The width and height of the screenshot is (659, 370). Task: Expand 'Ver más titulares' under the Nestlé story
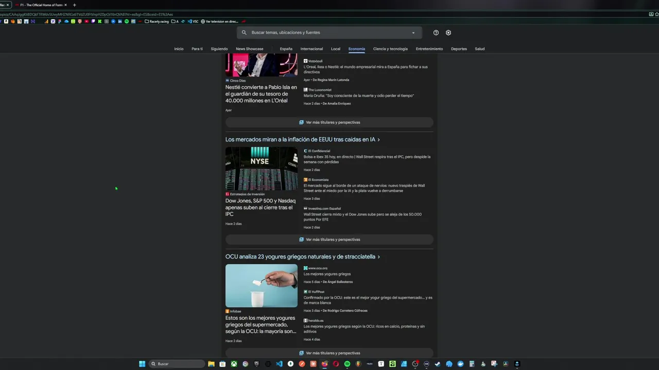329,122
